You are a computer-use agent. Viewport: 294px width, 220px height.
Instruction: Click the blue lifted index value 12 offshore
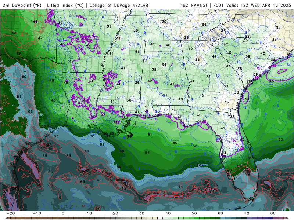point(288,64)
